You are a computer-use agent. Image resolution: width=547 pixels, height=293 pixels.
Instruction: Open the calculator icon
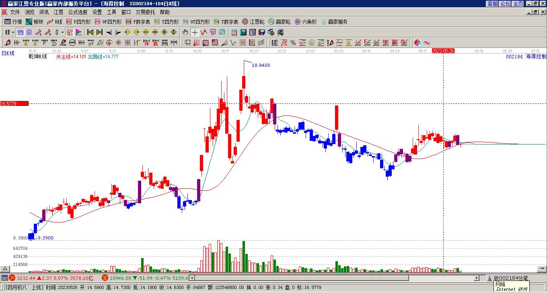(243, 32)
